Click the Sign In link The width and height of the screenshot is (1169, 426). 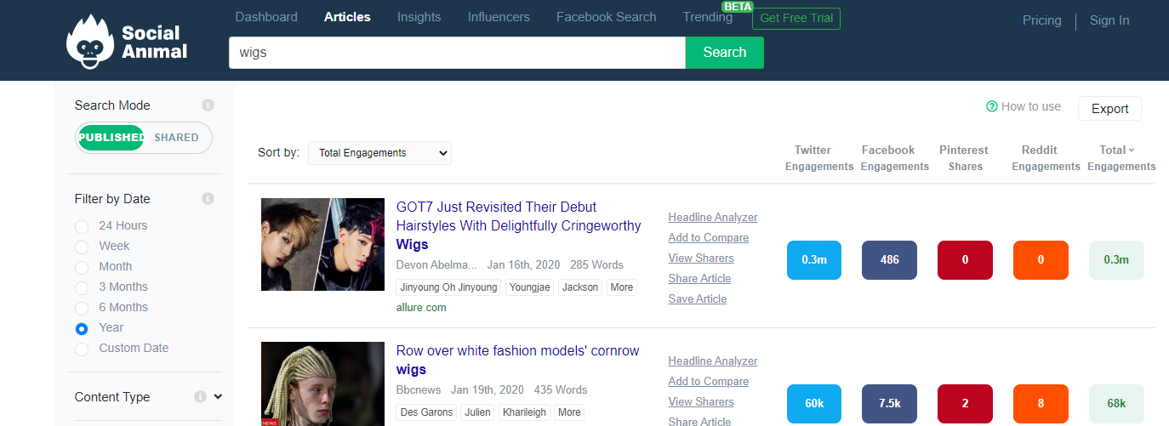pos(1109,20)
